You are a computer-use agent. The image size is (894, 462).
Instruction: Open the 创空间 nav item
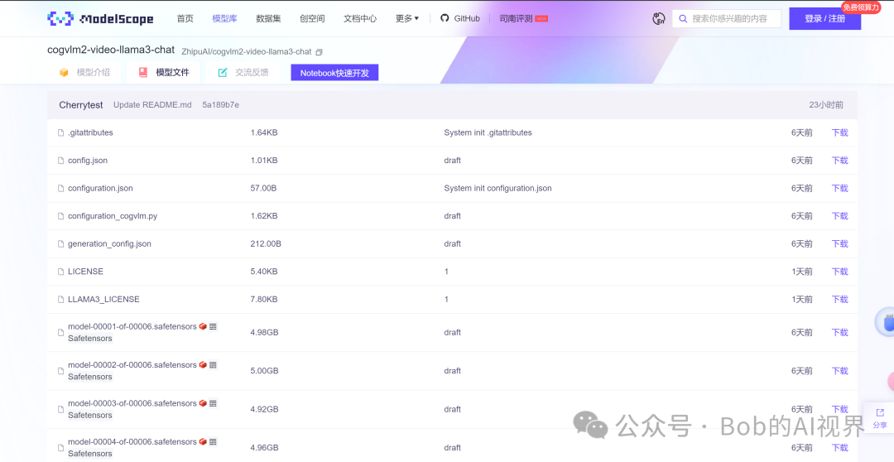pos(312,18)
